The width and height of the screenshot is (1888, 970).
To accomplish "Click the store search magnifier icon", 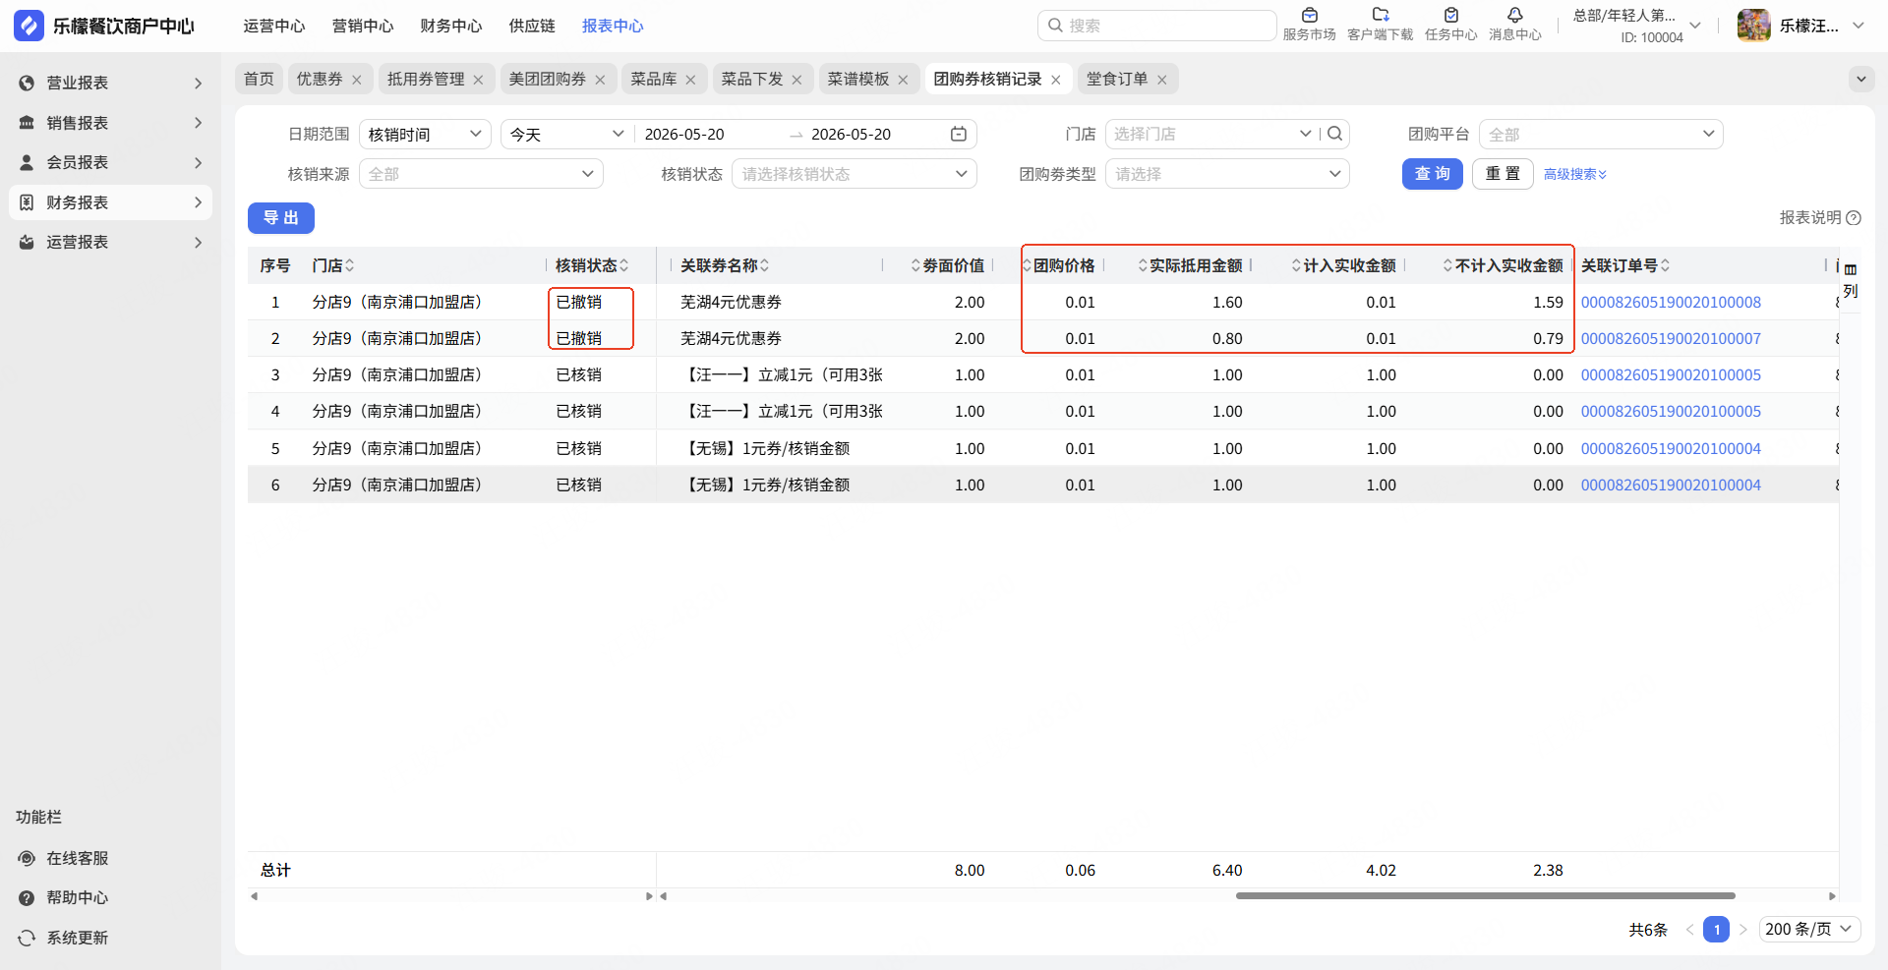I will point(1334,134).
